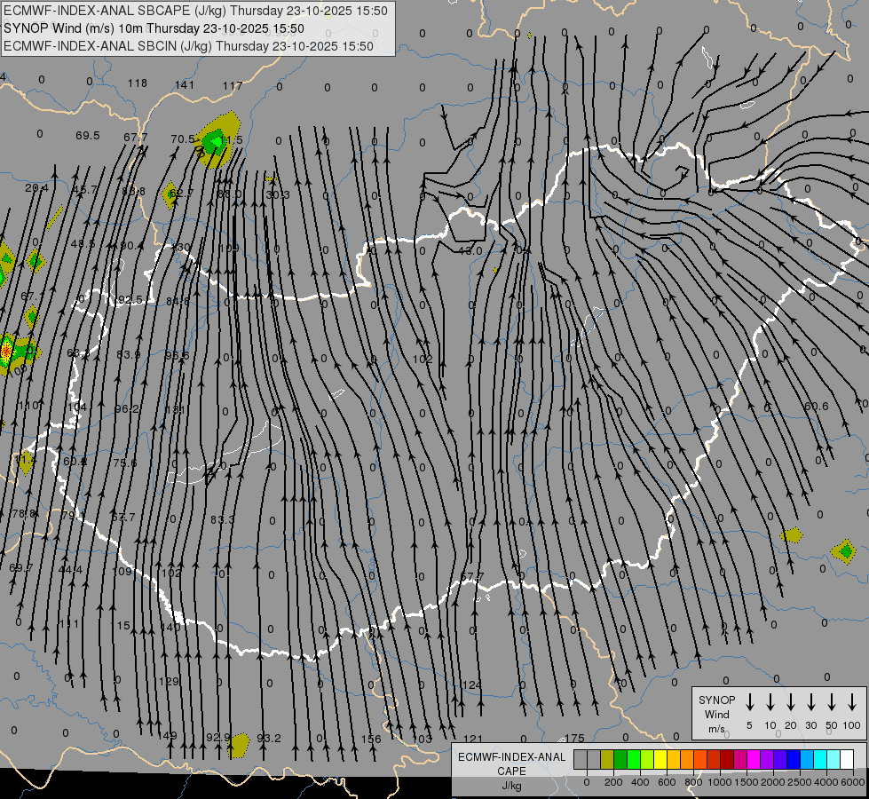Click the map value 20.4

click(36, 188)
